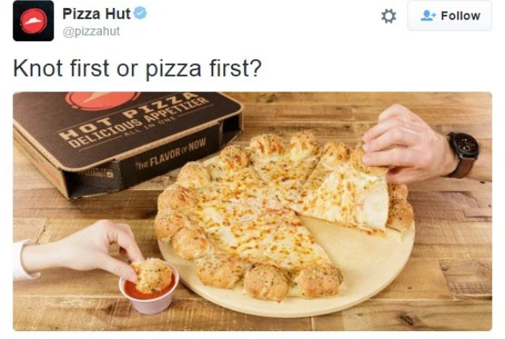Open the @pizzahut handle link
This screenshot has width=505, height=339.
coord(92,32)
